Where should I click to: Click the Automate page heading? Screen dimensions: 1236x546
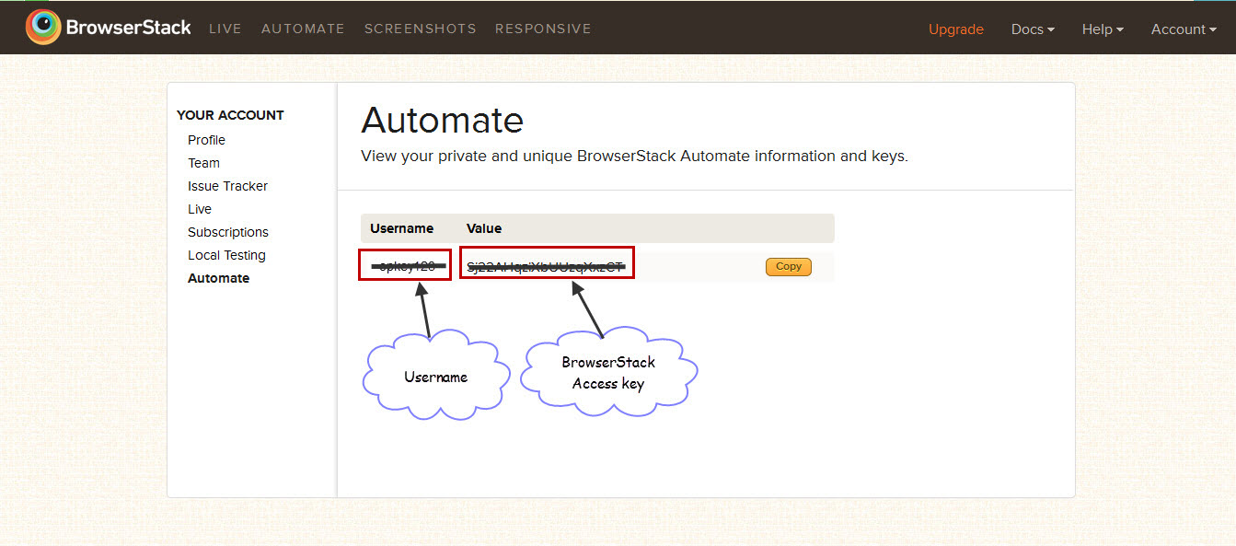[x=442, y=121]
